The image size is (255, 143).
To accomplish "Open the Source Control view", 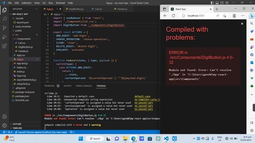I will pyautogui.click(x=4, y=28).
